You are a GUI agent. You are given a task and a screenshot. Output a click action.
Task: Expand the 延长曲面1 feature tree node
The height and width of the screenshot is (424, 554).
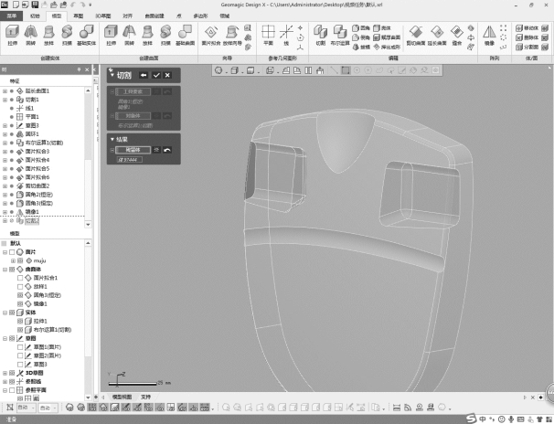pyautogui.click(x=5, y=90)
